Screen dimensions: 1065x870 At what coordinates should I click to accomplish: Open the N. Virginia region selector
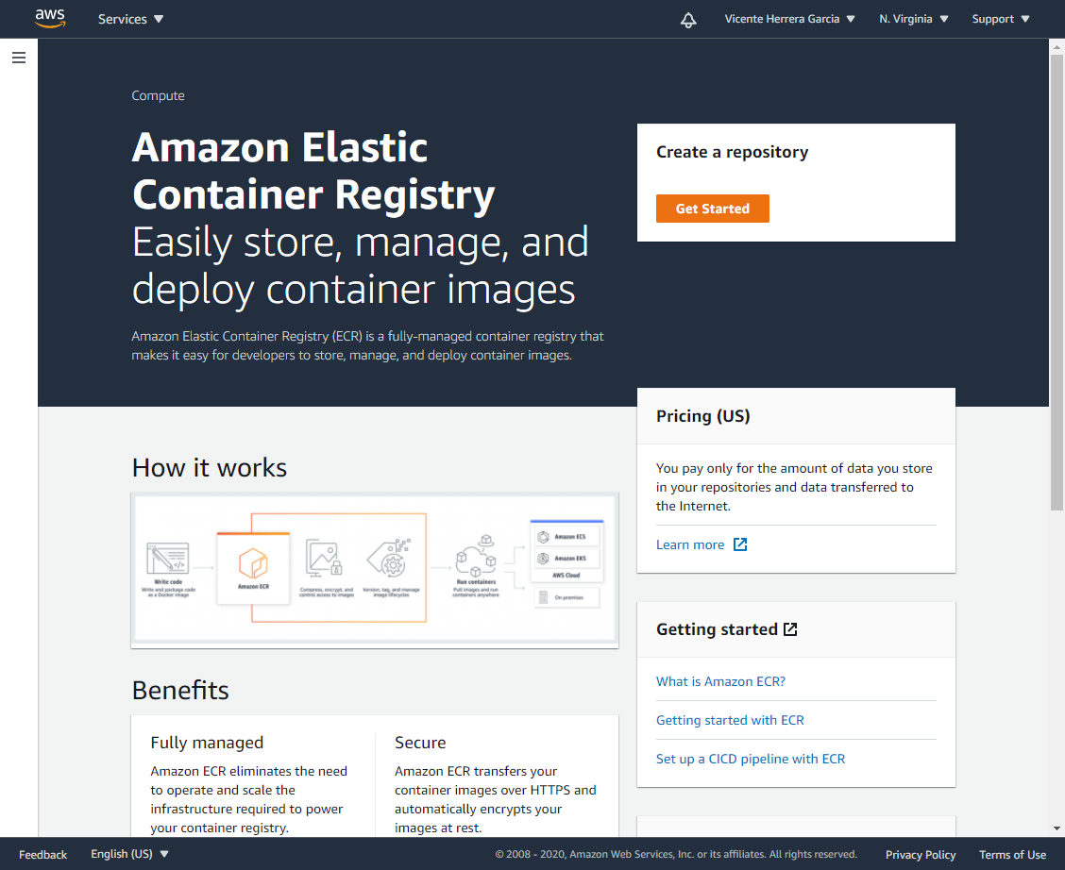pos(914,19)
